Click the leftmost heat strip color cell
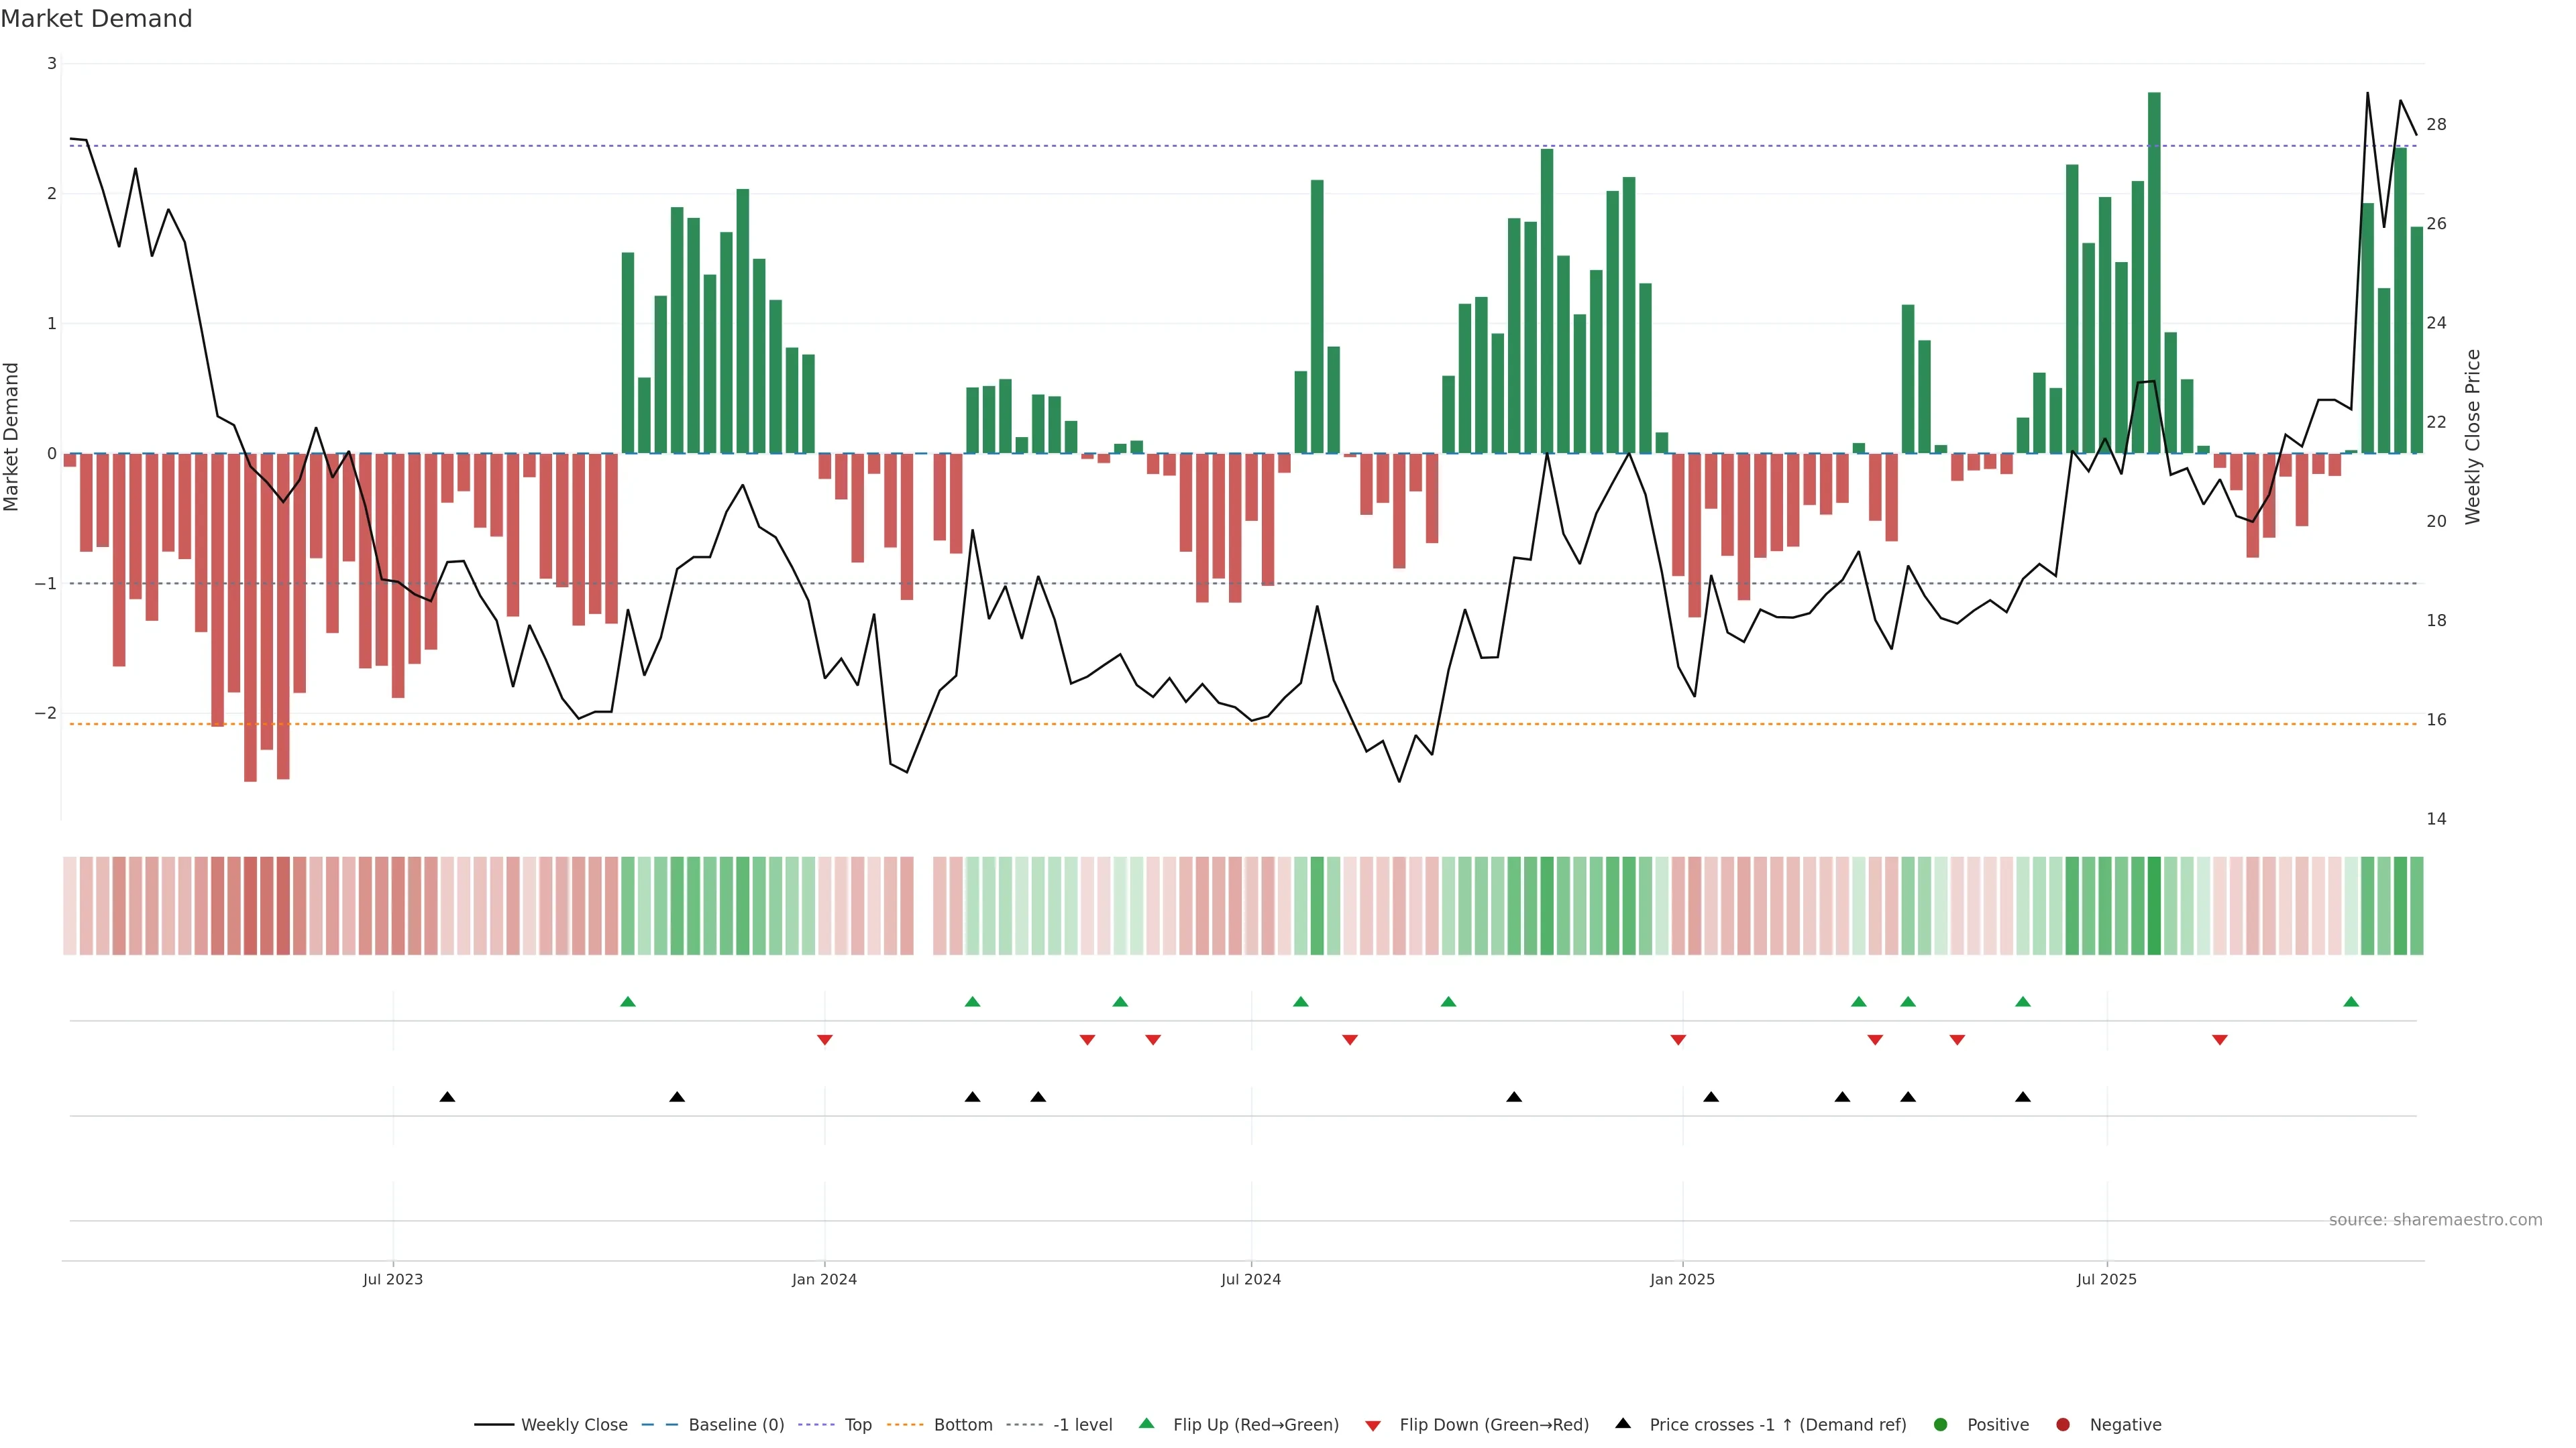This screenshot has height=1448, width=2576. [70, 906]
